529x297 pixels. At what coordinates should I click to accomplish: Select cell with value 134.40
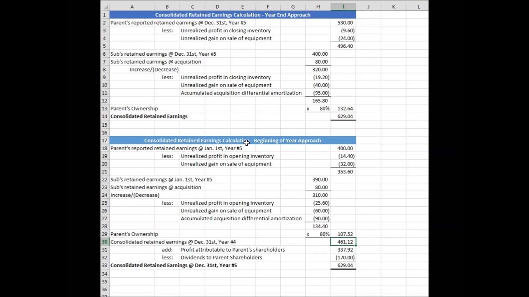coord(318,226)
